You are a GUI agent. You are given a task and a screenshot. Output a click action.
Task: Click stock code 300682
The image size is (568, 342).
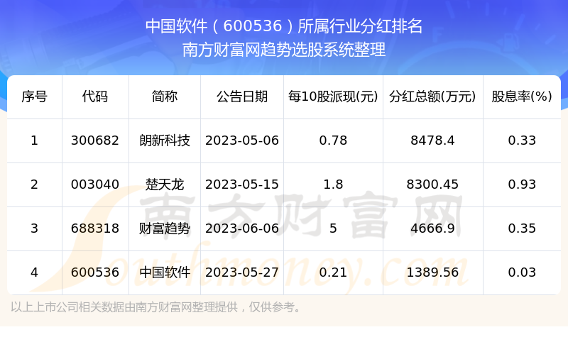tap(95, 140)
